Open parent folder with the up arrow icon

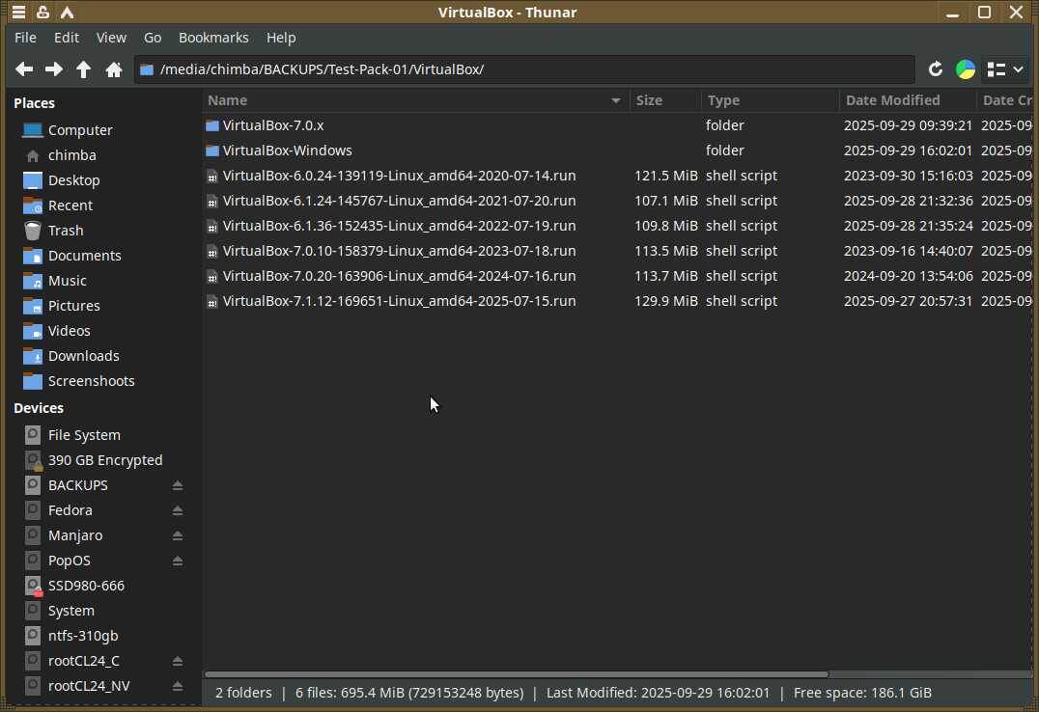[x=83, y=68]
